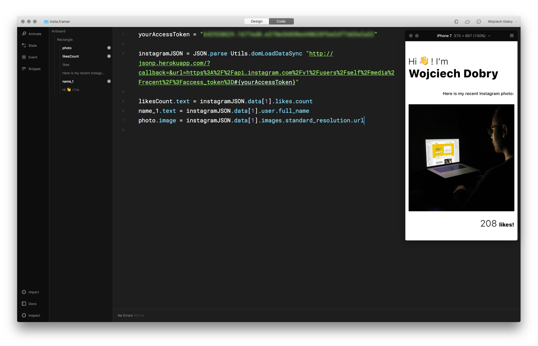Click the Animate icon in sidebar
The image size is (538, 346).
[x=24, y=34]
